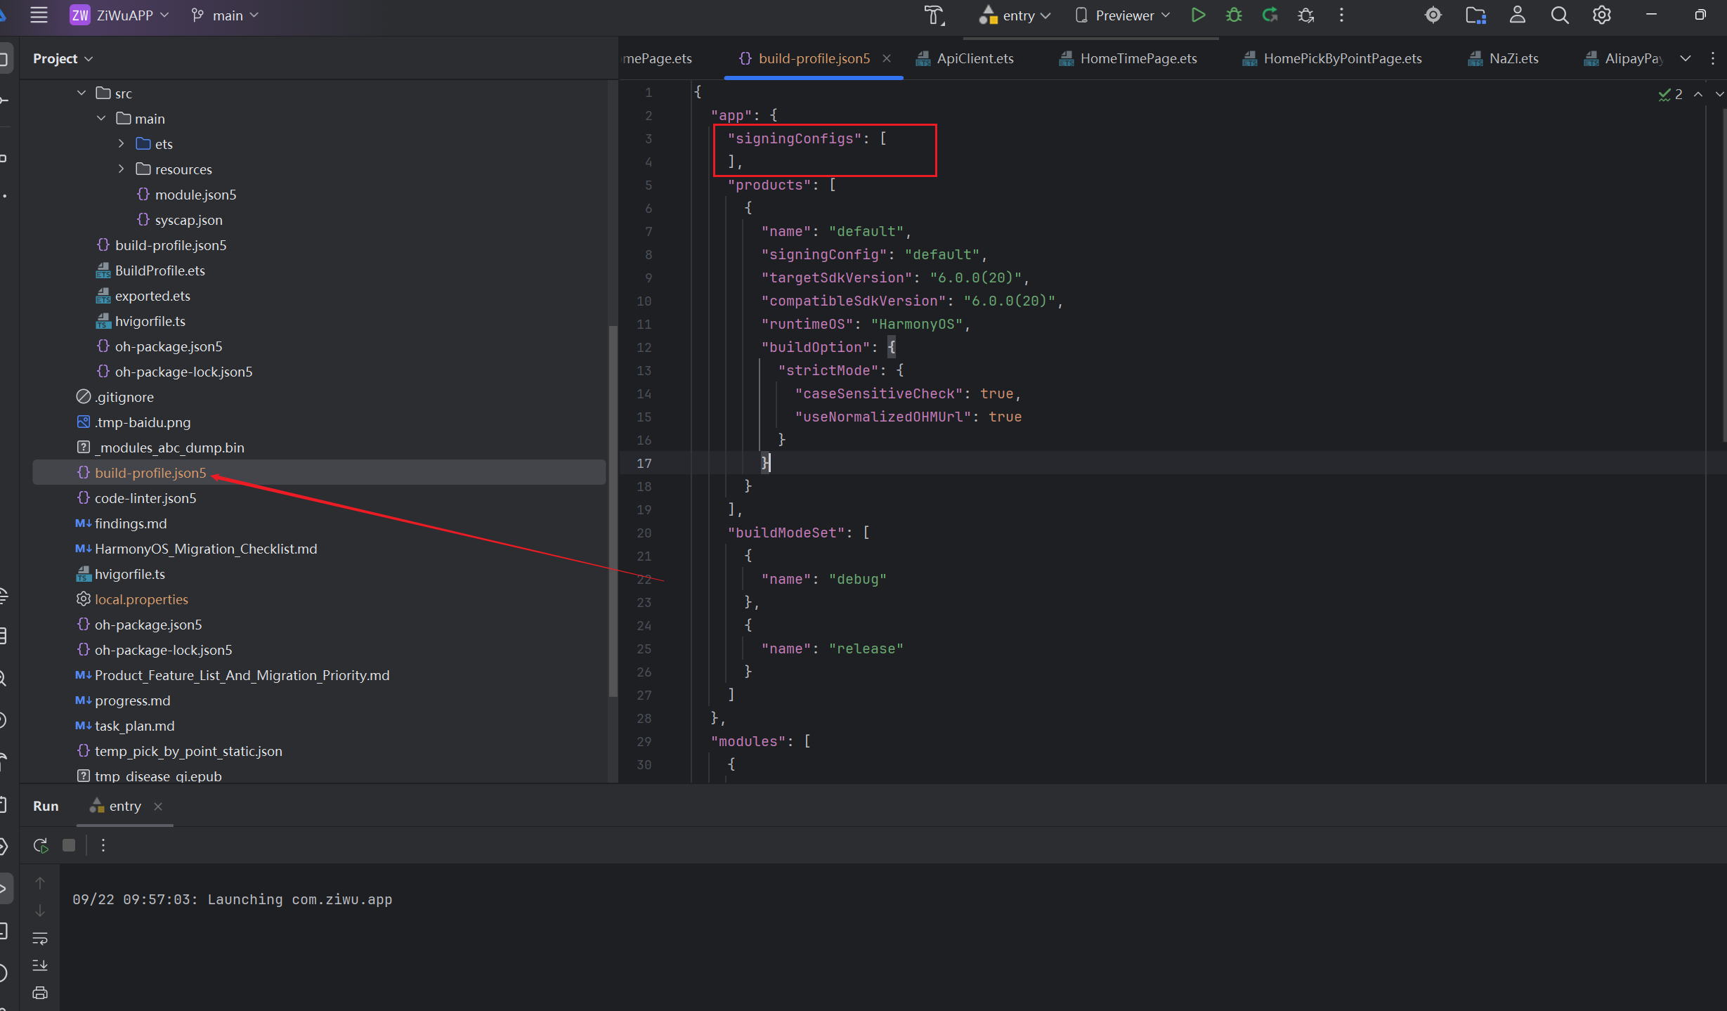
Task: Open the main branch dropdown
Action: point(225,15)
